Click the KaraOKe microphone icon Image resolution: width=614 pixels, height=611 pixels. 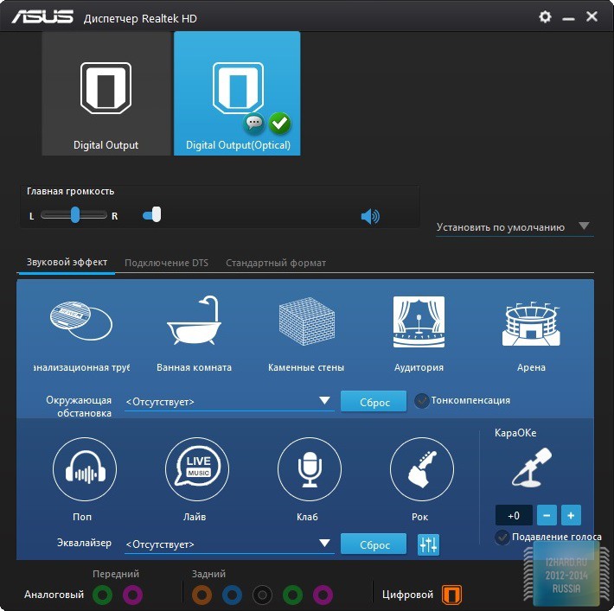pyautogui.click(x=532, y=468)
